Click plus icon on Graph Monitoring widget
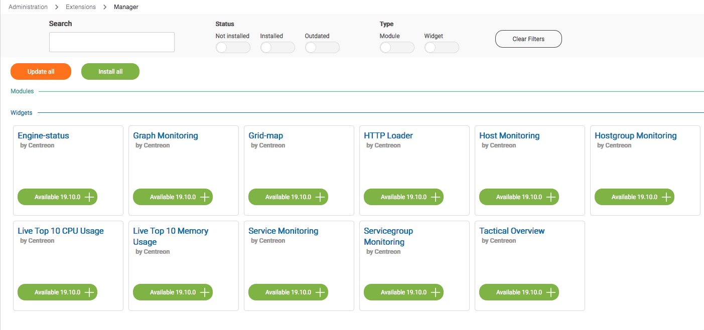 (x=205, y=197)
